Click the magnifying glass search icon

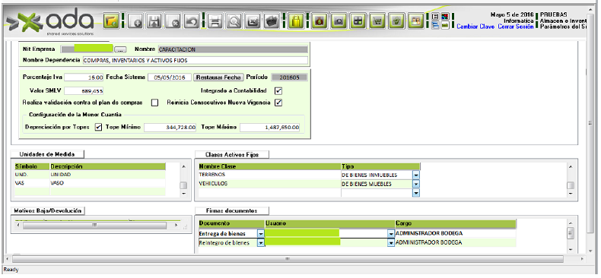pos(234,21)
